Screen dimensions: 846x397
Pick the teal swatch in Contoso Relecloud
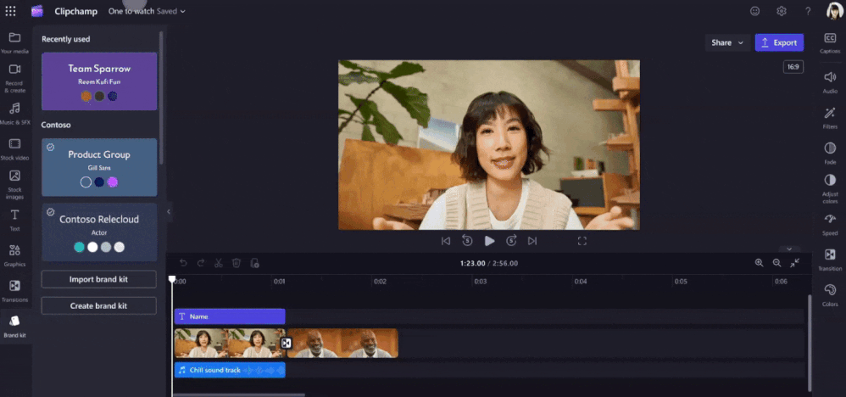click(80, 247)
